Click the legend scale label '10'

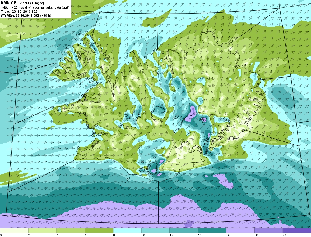143,235
